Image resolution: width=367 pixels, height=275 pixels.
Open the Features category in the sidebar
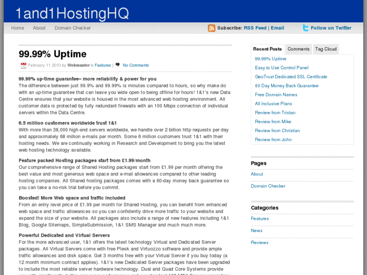click(260, 218)
